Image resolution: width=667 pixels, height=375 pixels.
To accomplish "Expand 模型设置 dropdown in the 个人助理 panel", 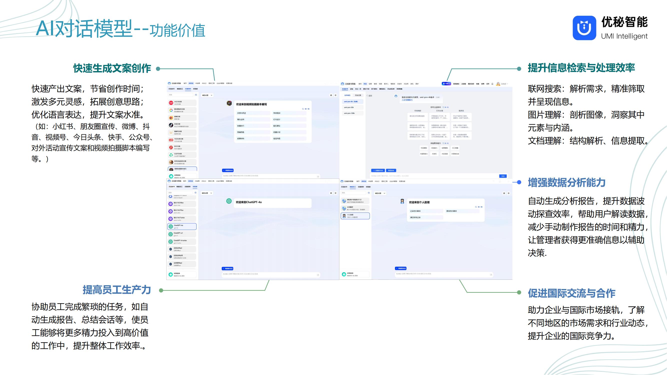I will 380,193.
